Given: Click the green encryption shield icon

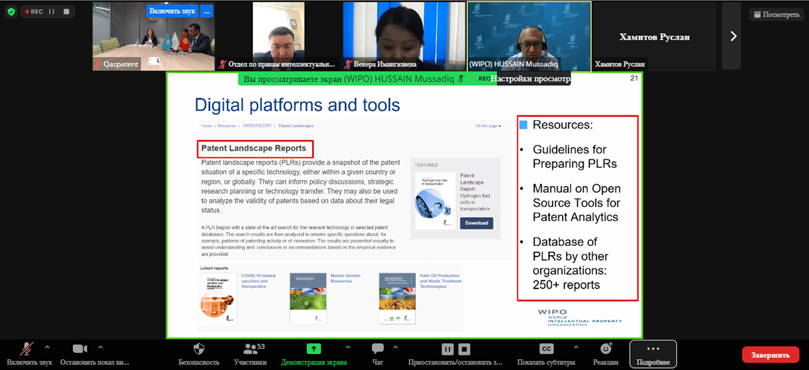Looking at the screenshot, I should coord(10,12).
